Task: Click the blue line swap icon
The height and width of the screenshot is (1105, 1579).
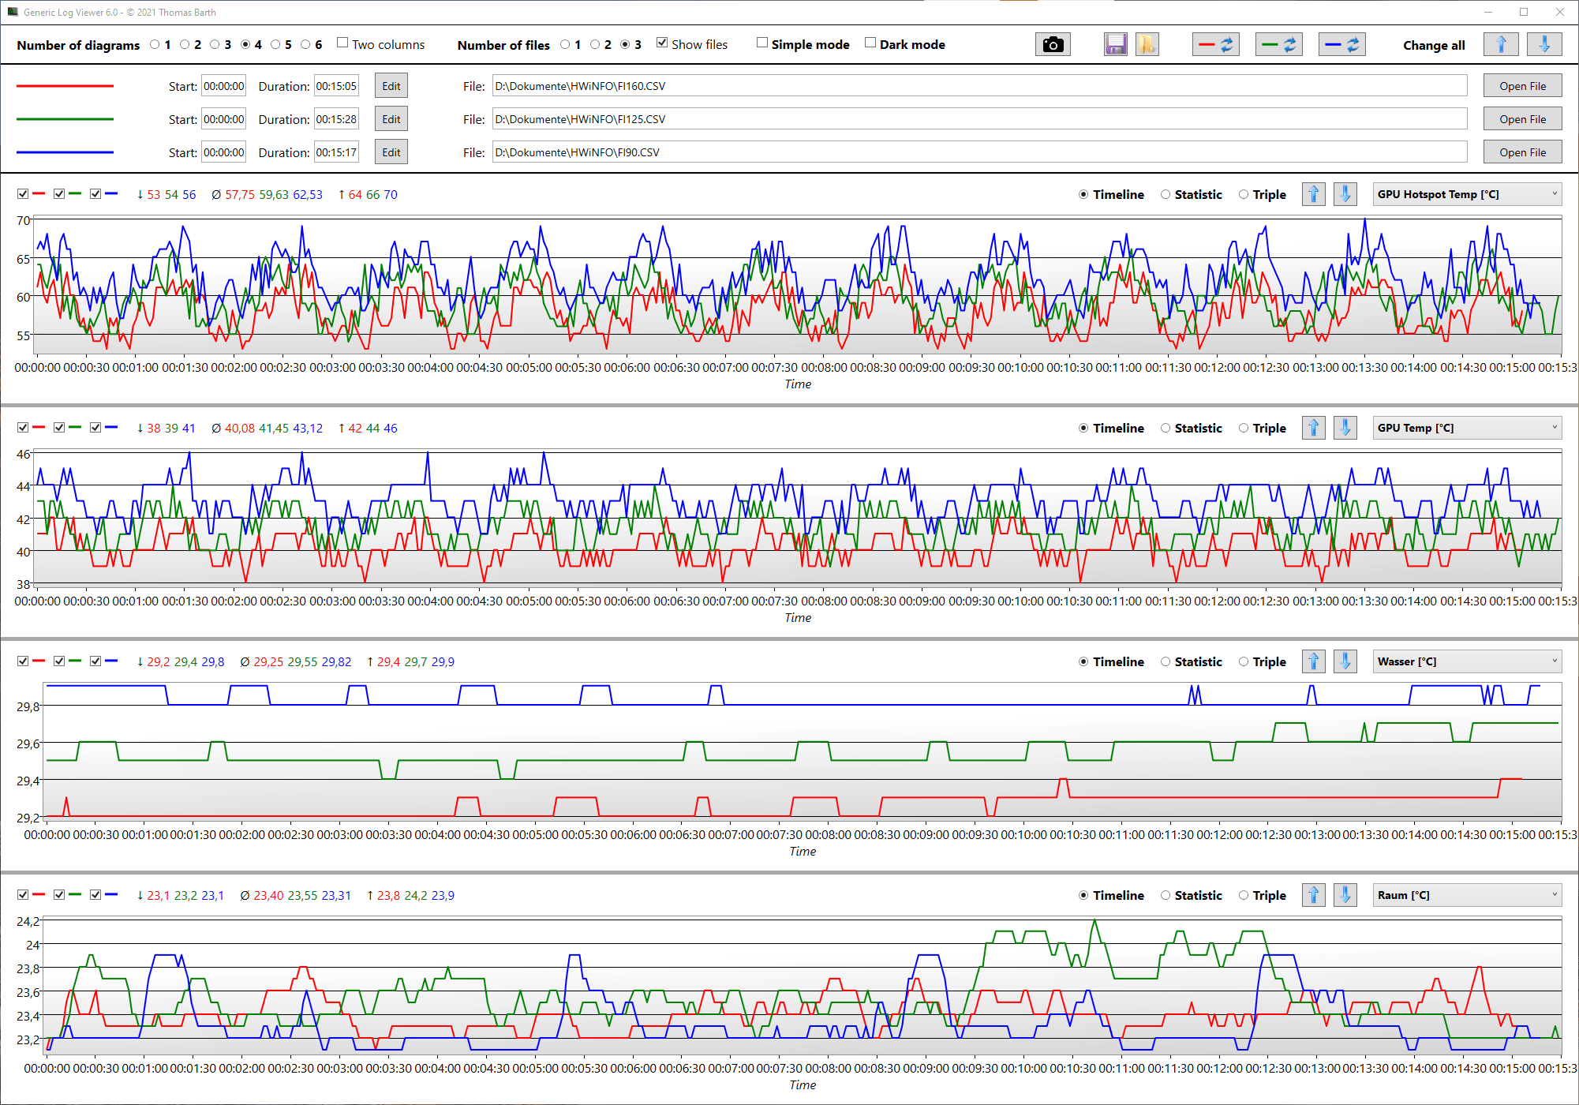Action: pos(1341,45)
